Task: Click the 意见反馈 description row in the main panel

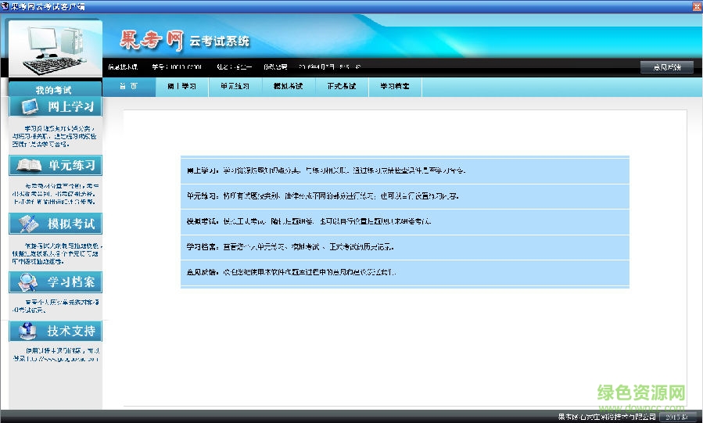Action: 405,272
